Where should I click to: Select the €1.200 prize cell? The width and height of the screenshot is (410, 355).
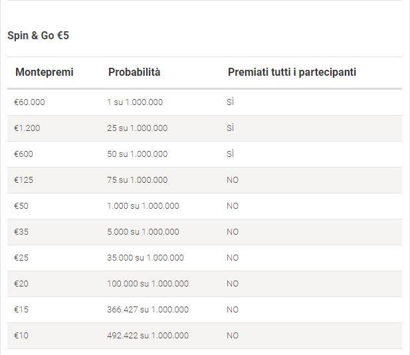[27, 128]
